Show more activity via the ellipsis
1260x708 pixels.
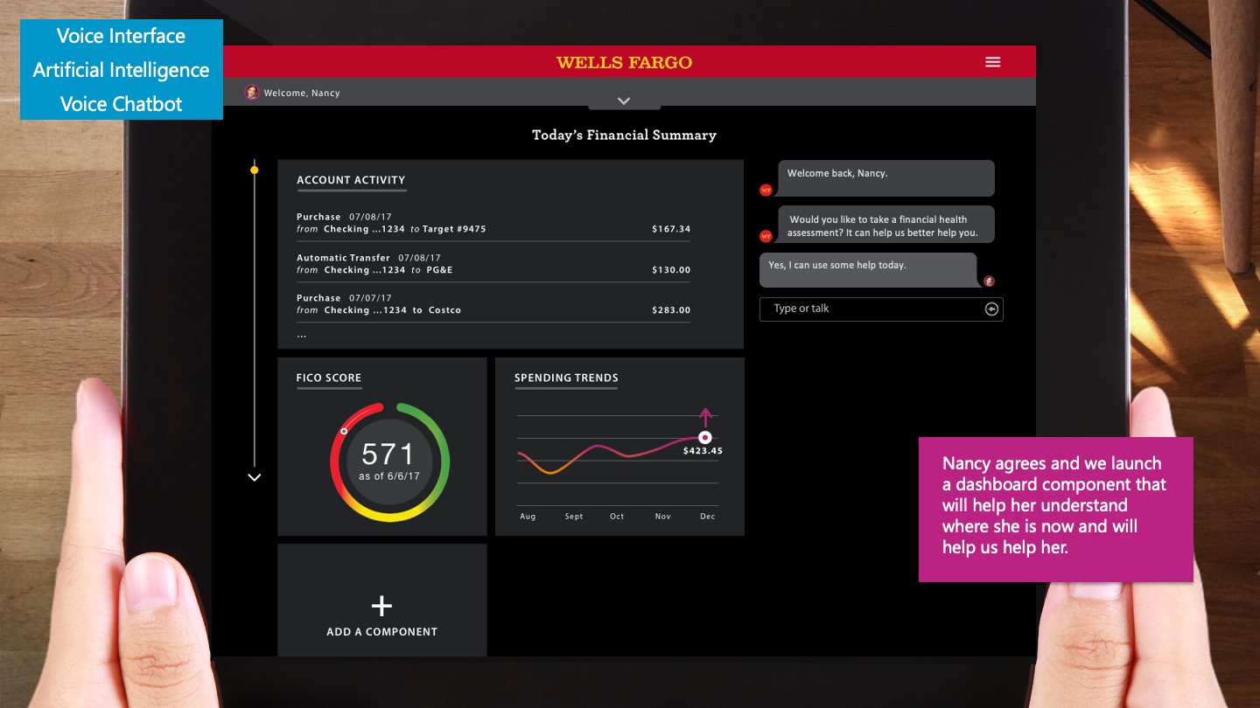pos(302,335)
